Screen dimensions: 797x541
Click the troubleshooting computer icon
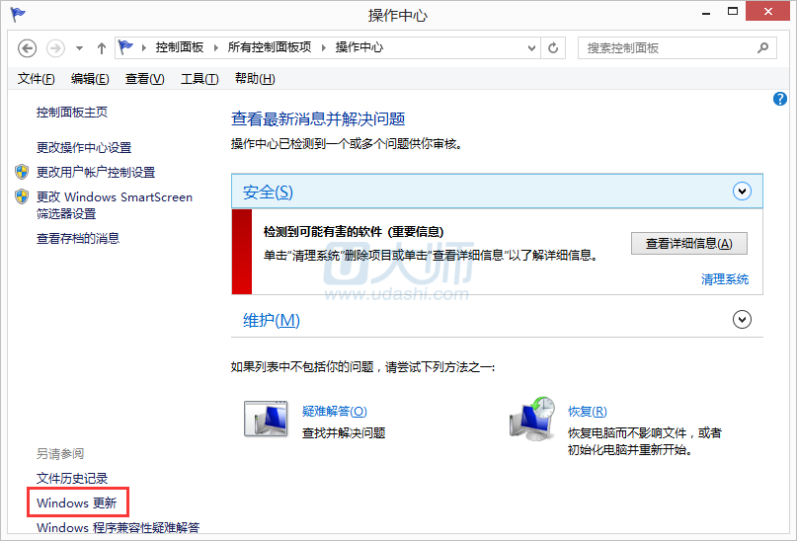coord(266,420)
